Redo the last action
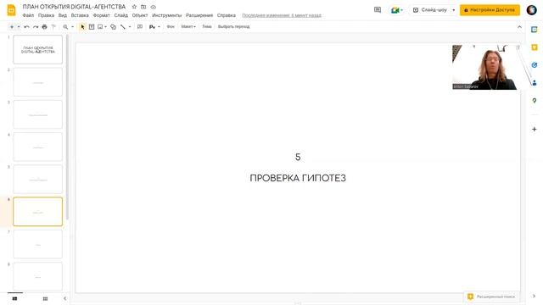This screenshot has width=543, height=305. pos(36,26)
